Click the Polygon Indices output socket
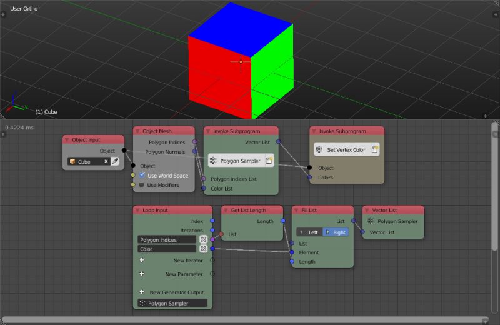 (195, 142)
